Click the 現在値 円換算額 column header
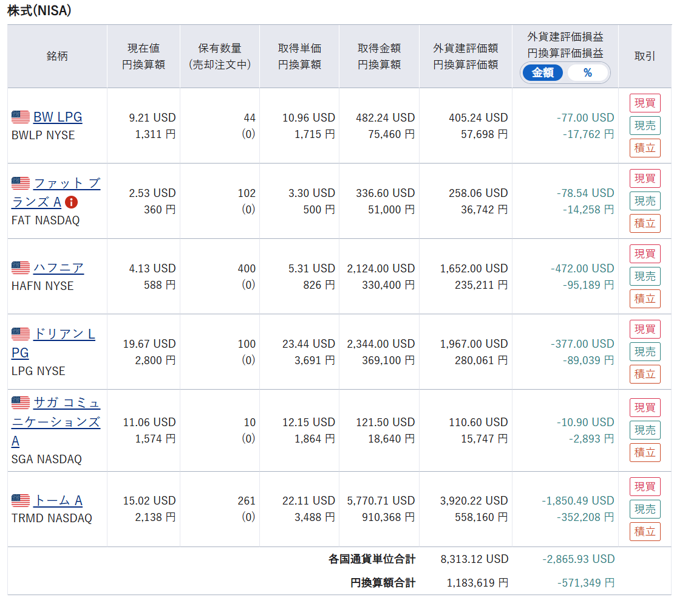 pos(143,57)
